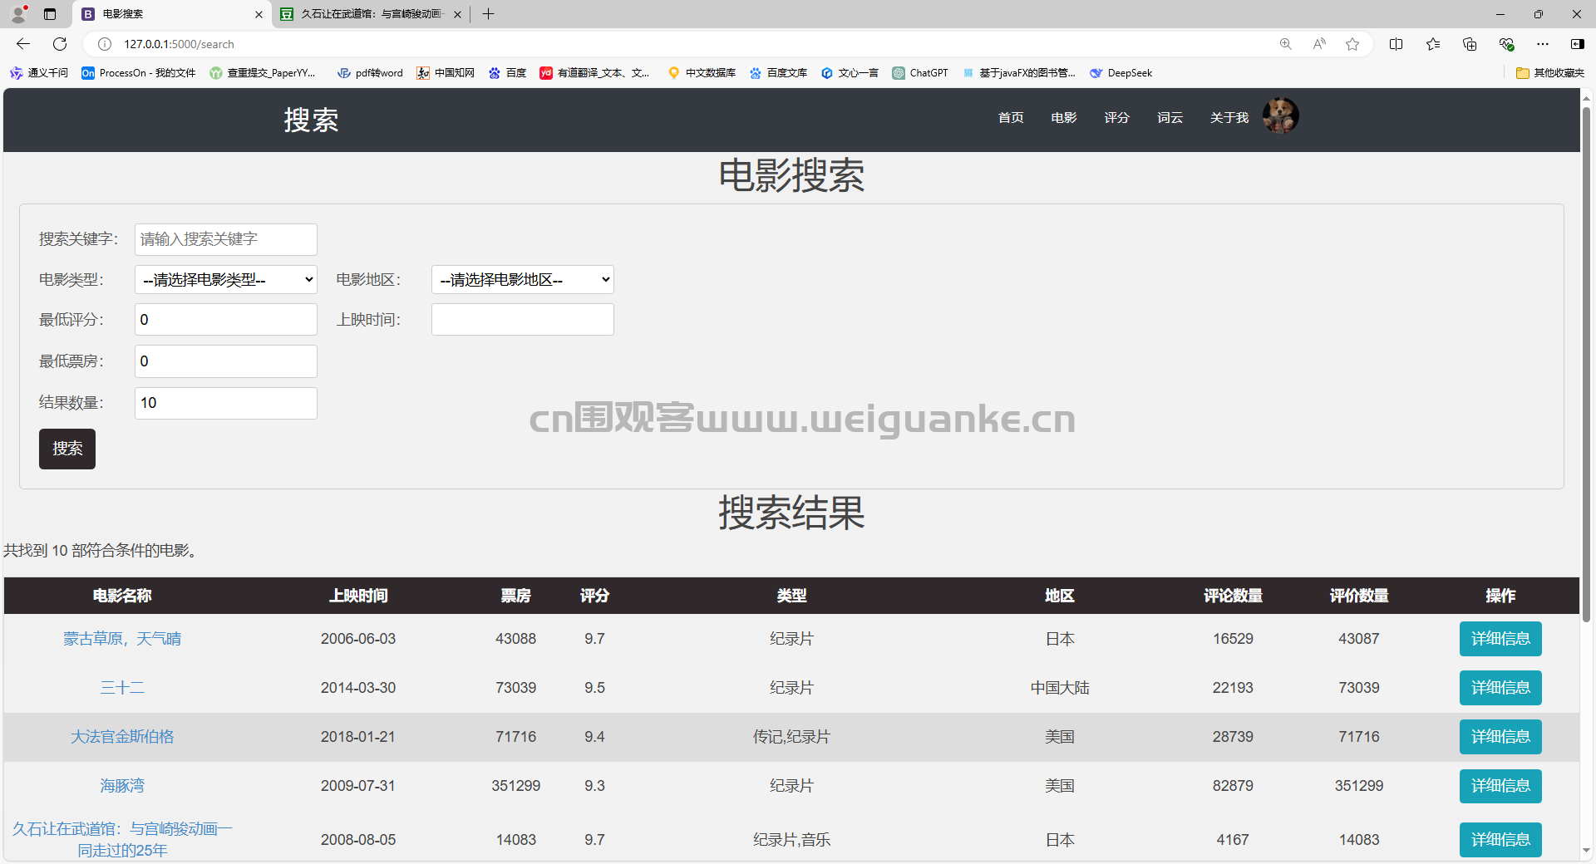The width and height of the screenshot is (1596, 864).
Task: Open the collections icon
Action: (x=1470, y=44)
